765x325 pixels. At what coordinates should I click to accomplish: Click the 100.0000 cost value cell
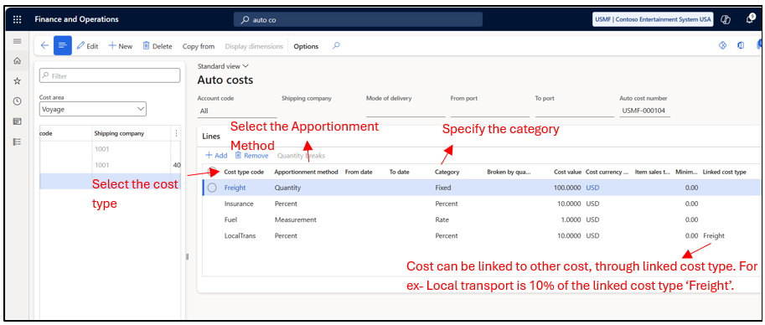click(567, 188)
